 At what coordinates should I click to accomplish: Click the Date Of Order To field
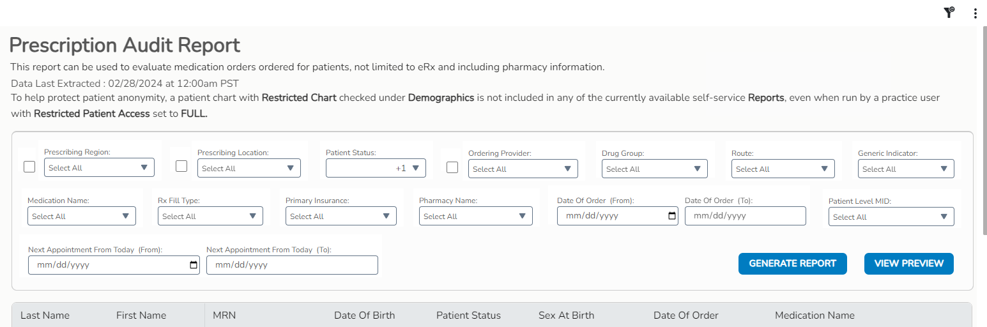tap(745, 216)
